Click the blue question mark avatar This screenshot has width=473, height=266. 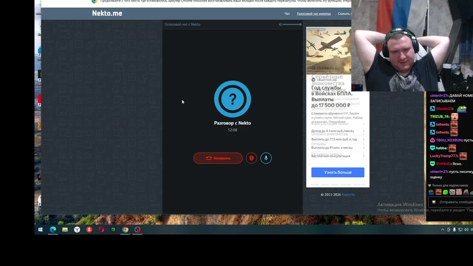pyautogui.click(x=232, y=99)
